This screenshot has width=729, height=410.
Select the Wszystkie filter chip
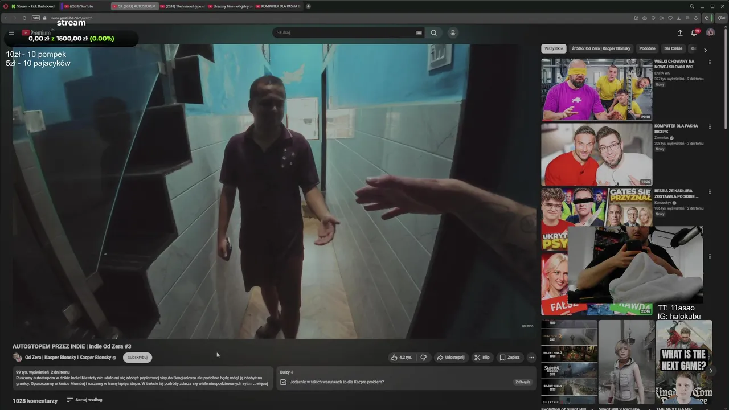(554, 48)
